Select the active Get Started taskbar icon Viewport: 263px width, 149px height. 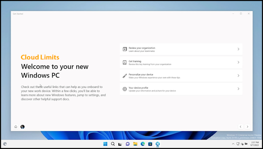click(158, 144)
